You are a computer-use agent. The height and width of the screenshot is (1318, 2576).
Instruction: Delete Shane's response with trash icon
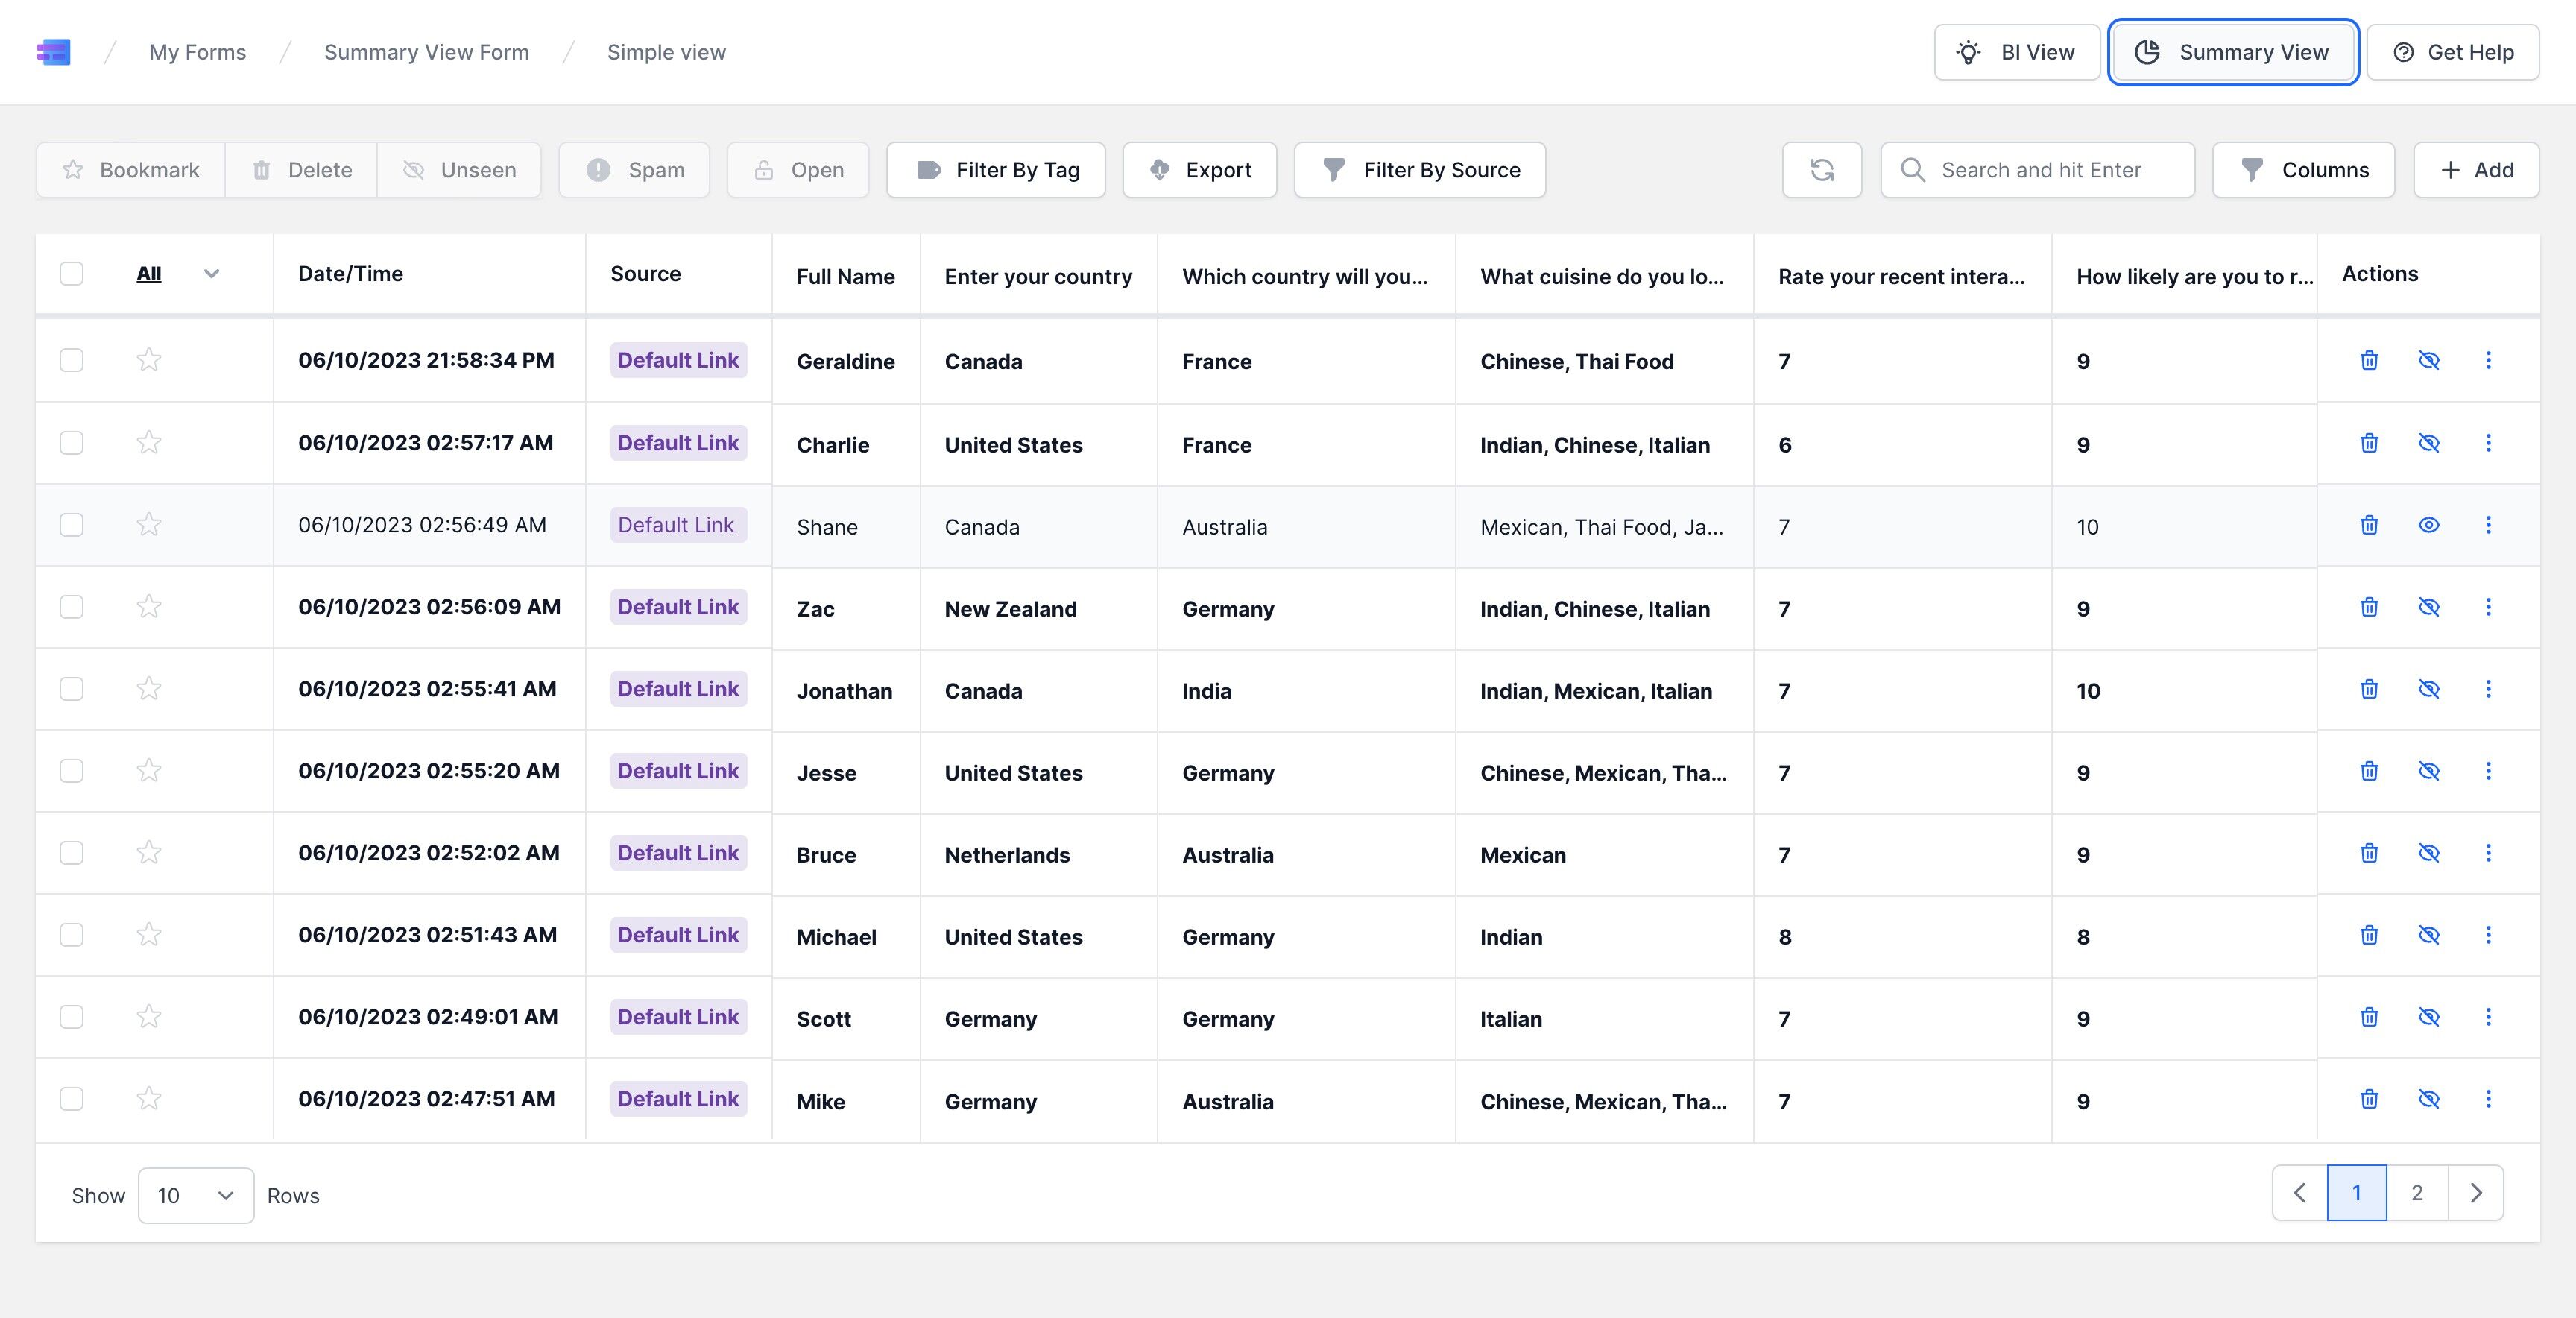coord(2369,525)
